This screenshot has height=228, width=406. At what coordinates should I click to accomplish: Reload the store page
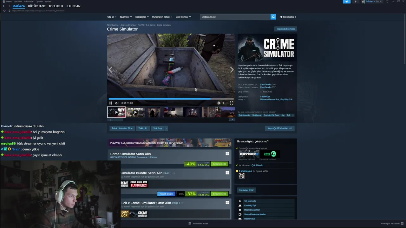point(4,11)
